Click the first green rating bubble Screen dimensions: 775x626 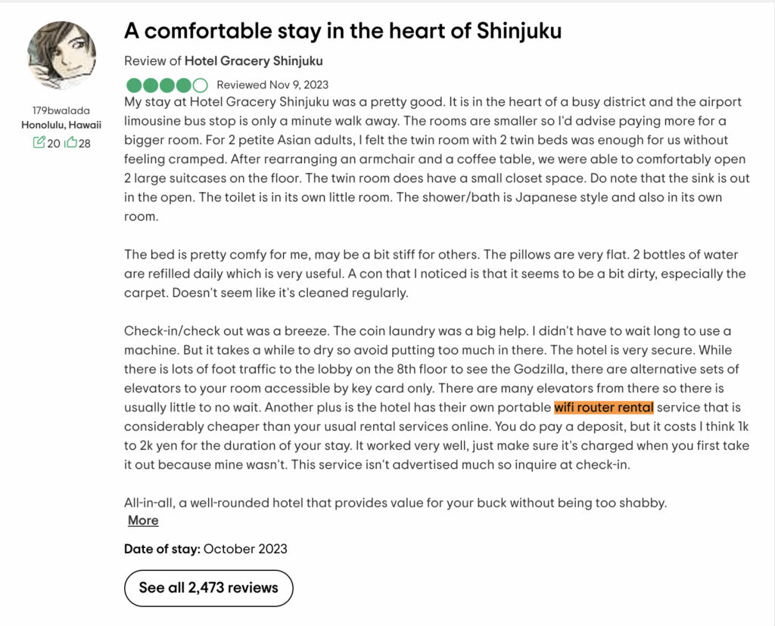(134, 85)
